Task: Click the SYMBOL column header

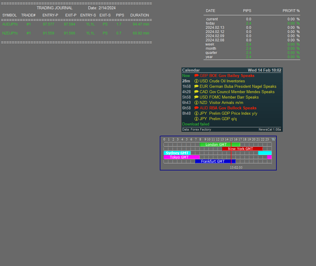Action: 10,15
